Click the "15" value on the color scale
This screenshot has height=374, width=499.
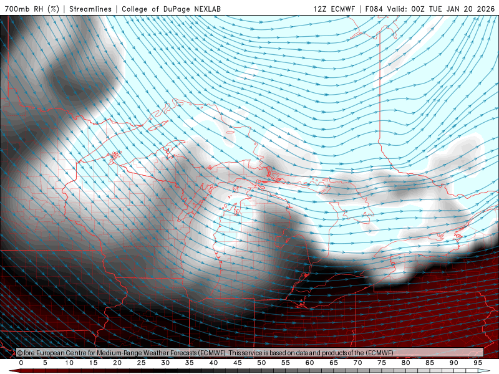(93, 363)
